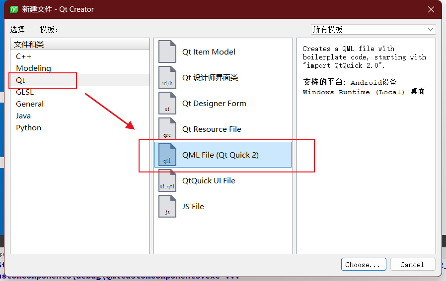Click the ui Qt Designer Form icon

coord(167,103)
